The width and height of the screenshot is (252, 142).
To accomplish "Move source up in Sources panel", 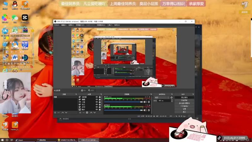I will (x=91, y=113).
